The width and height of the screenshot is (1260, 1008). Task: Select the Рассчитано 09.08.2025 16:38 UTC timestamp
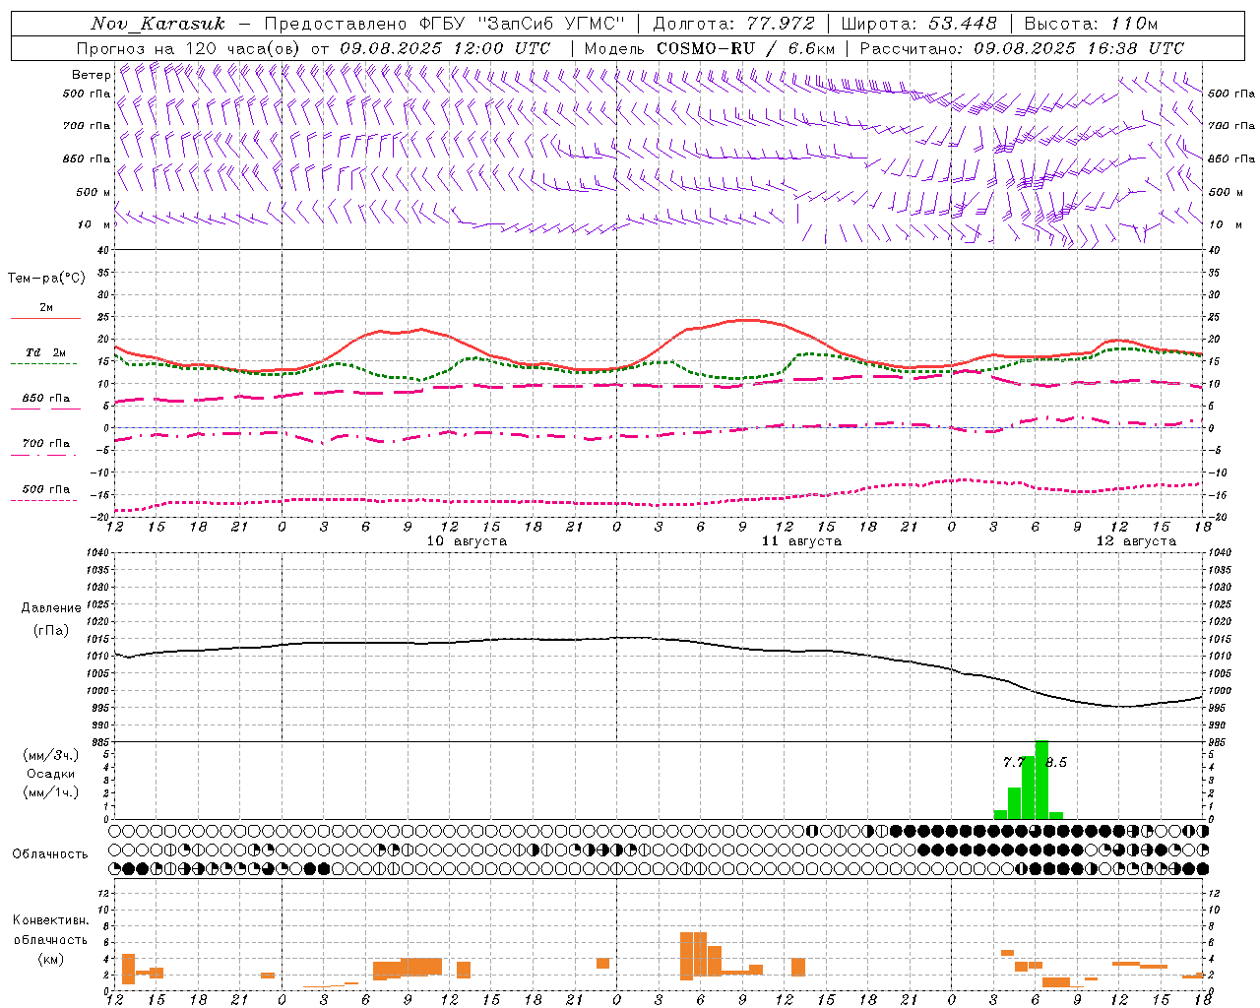(1022, 48)
